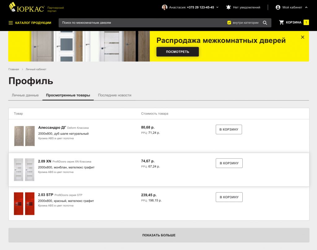Toggle the 'внутри категории' checkbox
This screenshot has width=317, height=250.
[229, 23]
